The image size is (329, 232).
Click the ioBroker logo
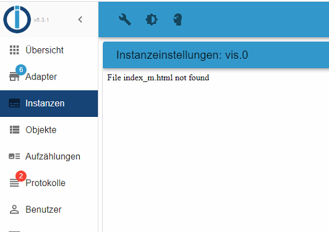[17, 19]
